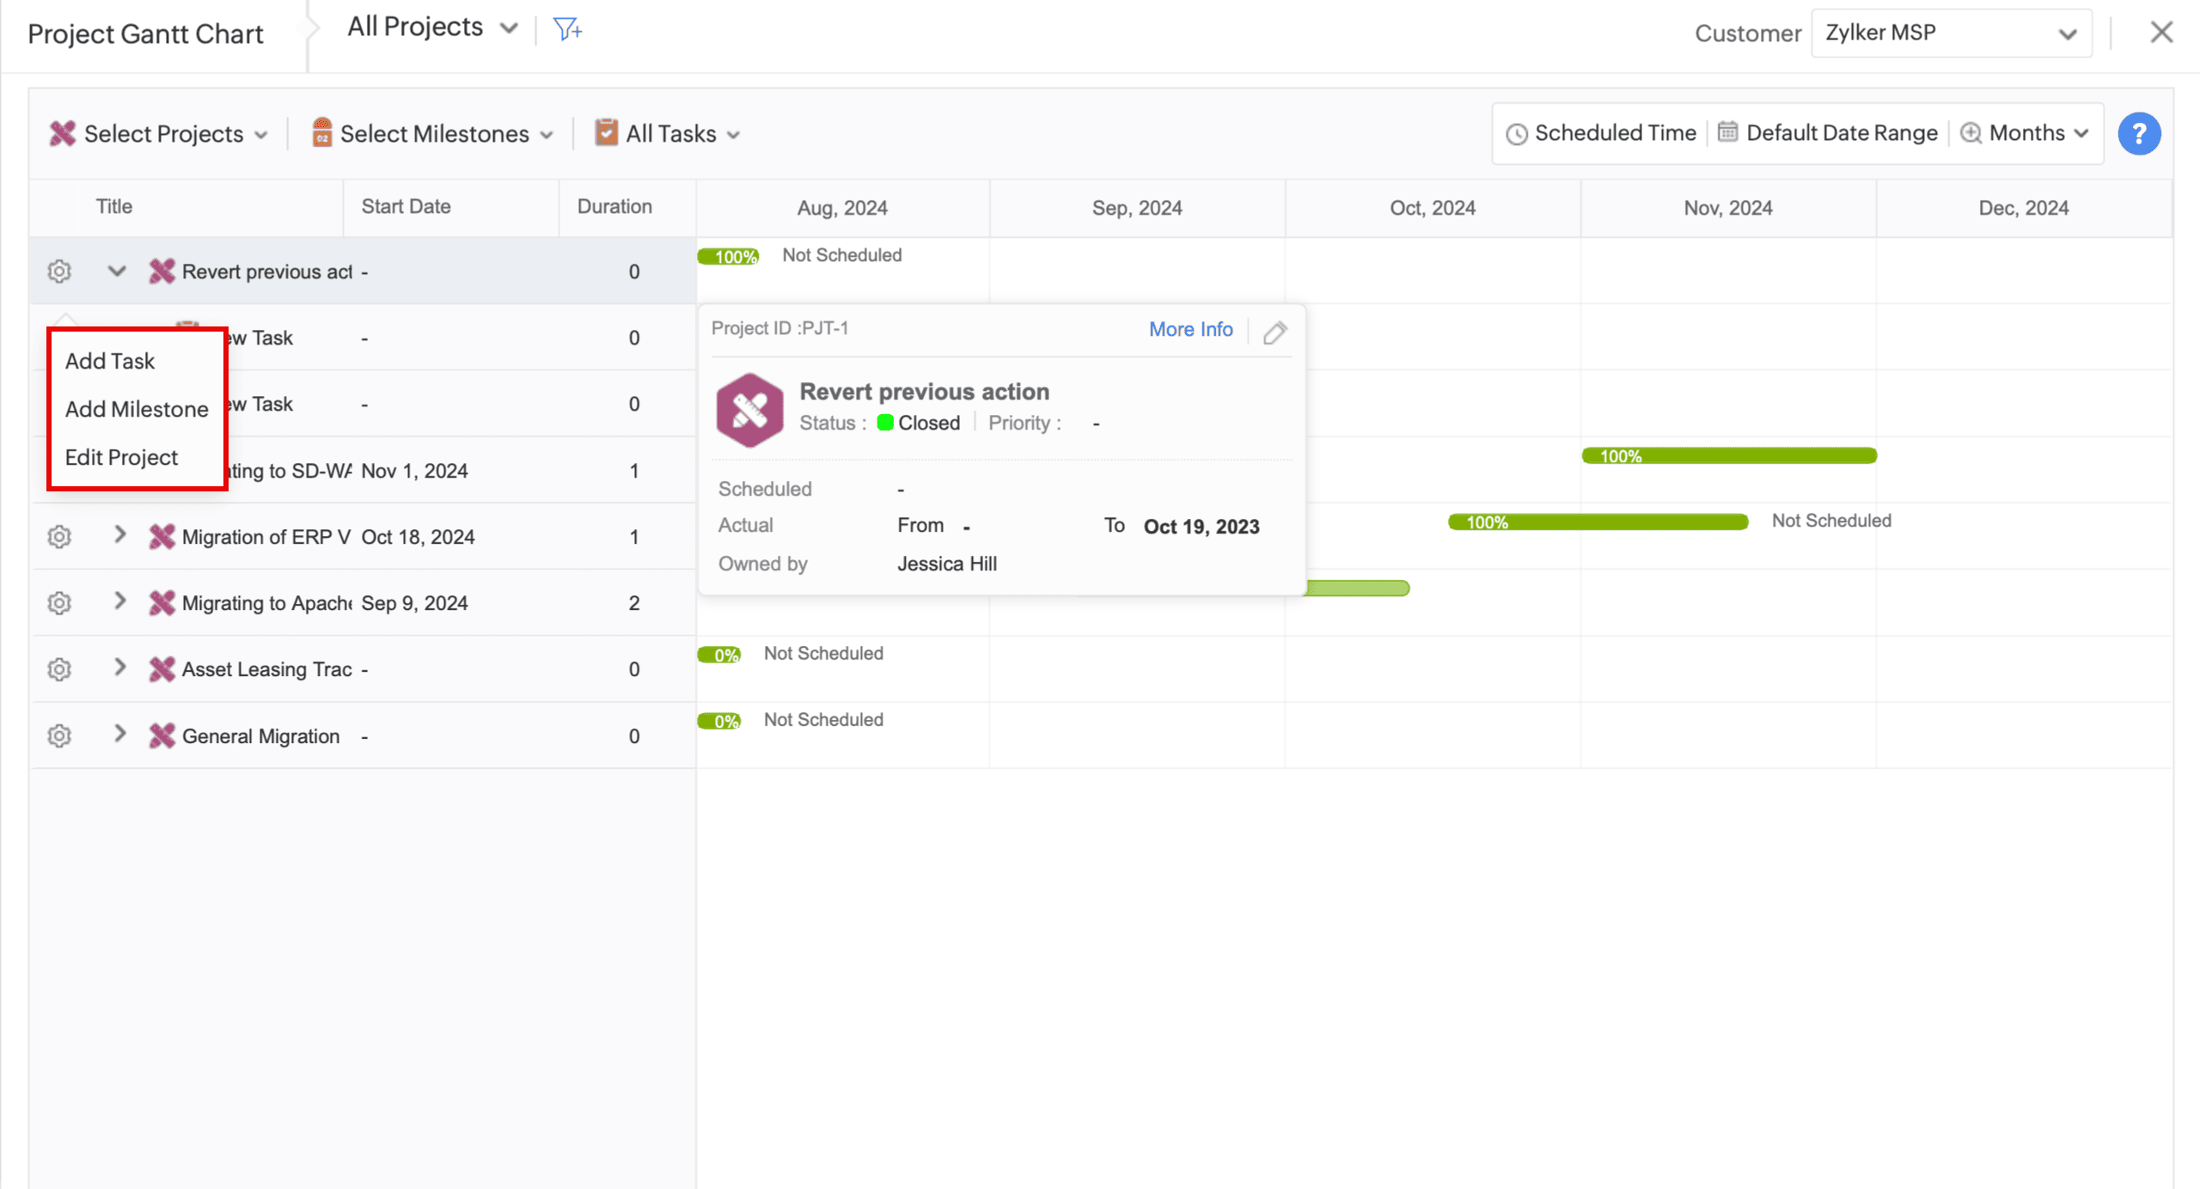Select Edit Project in the context menu
Image resolution: width=2200 pixels, height=1189 pixels.
click(x=121, y=457)
